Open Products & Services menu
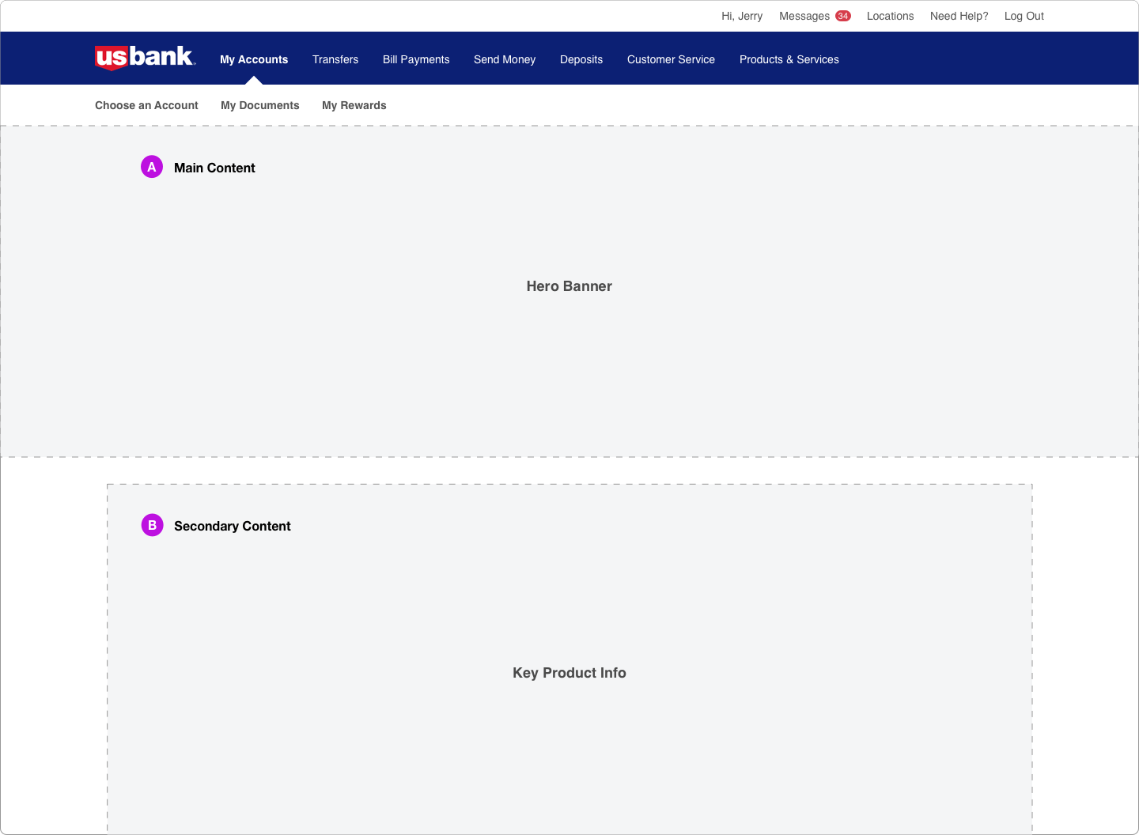Screen dimensions: 1139x835 pyautogui.click(x=789, y=59)
